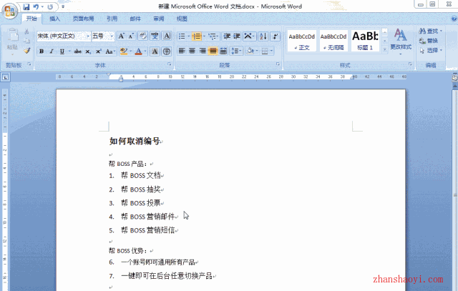This screenshot has width=458, height=291.
Task: Switch to the 审阅 tab
Action: 159,19
